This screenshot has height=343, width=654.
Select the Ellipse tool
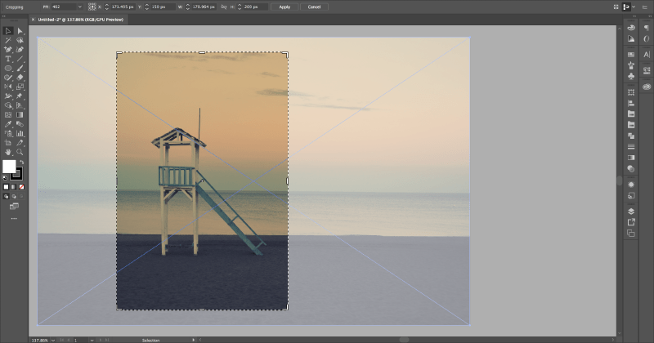(8, 69)
